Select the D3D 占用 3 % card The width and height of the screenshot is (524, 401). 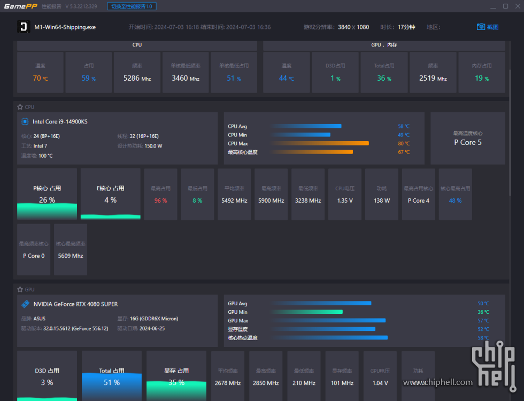pos(47,376)
